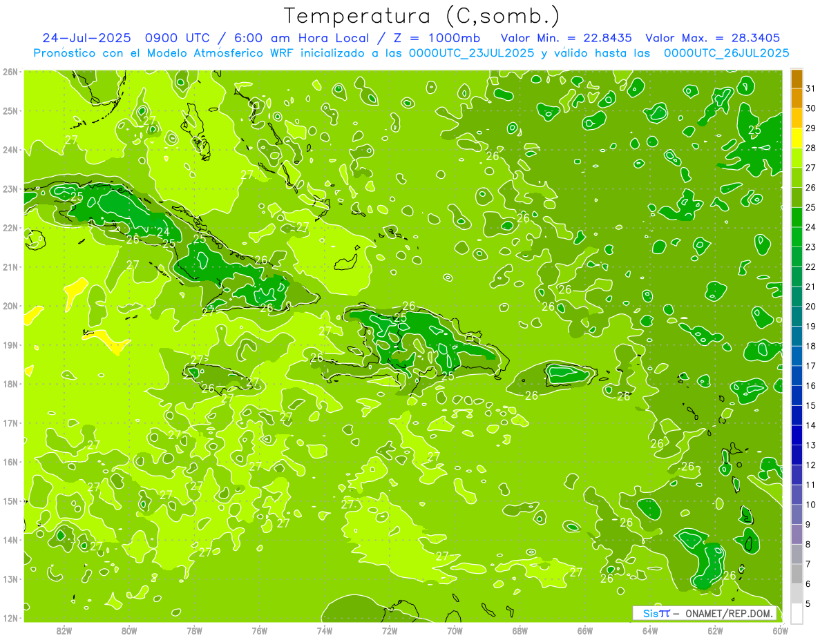Click the '0000UTC_26JUL2025' valid-until time
This screenshot has width=829, height=640.
click(726, 53)
